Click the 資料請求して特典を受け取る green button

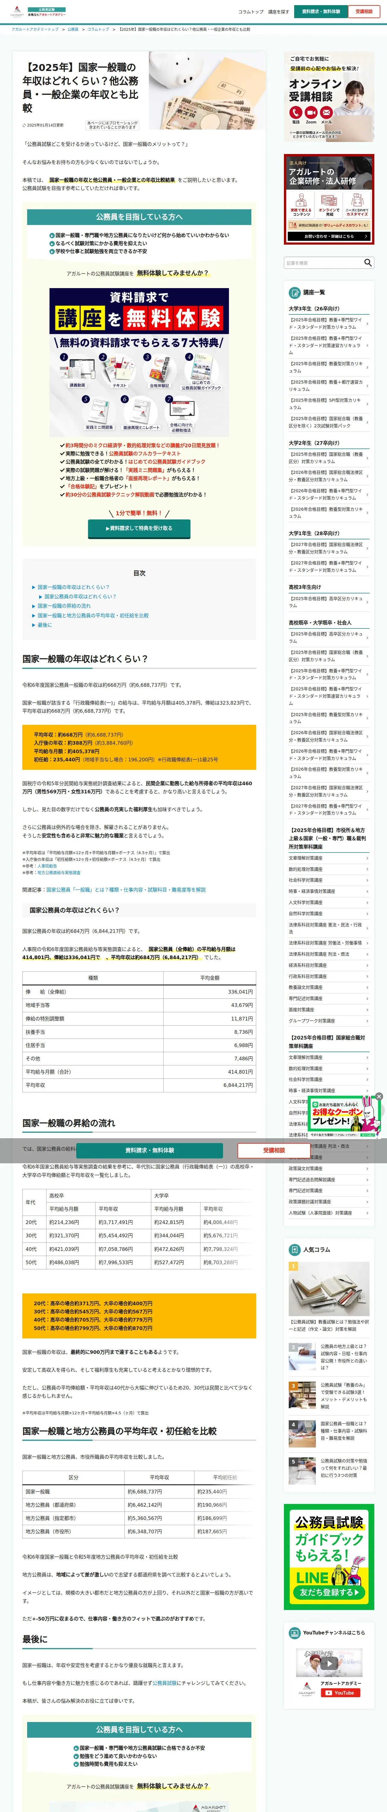point(139,528)
